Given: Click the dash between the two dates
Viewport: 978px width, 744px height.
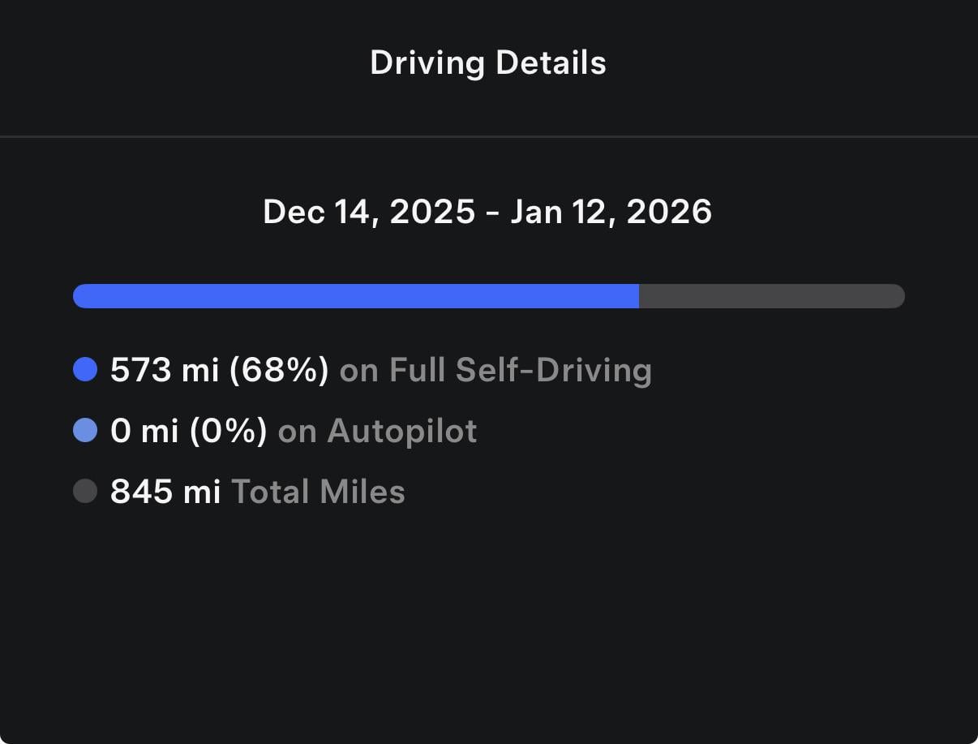Looking at the screenshot, I should coord(493,213).
